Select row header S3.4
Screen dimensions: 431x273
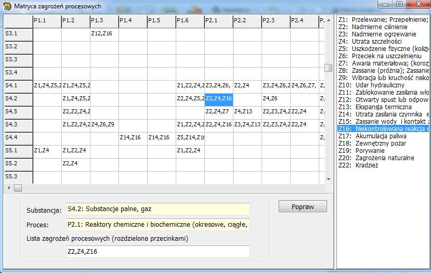pyautogui.click(x=19, y=74)
